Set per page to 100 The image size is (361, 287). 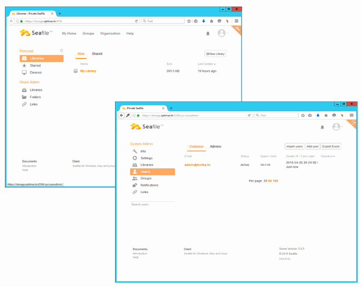pyautogui.click(x=276, y=181)
